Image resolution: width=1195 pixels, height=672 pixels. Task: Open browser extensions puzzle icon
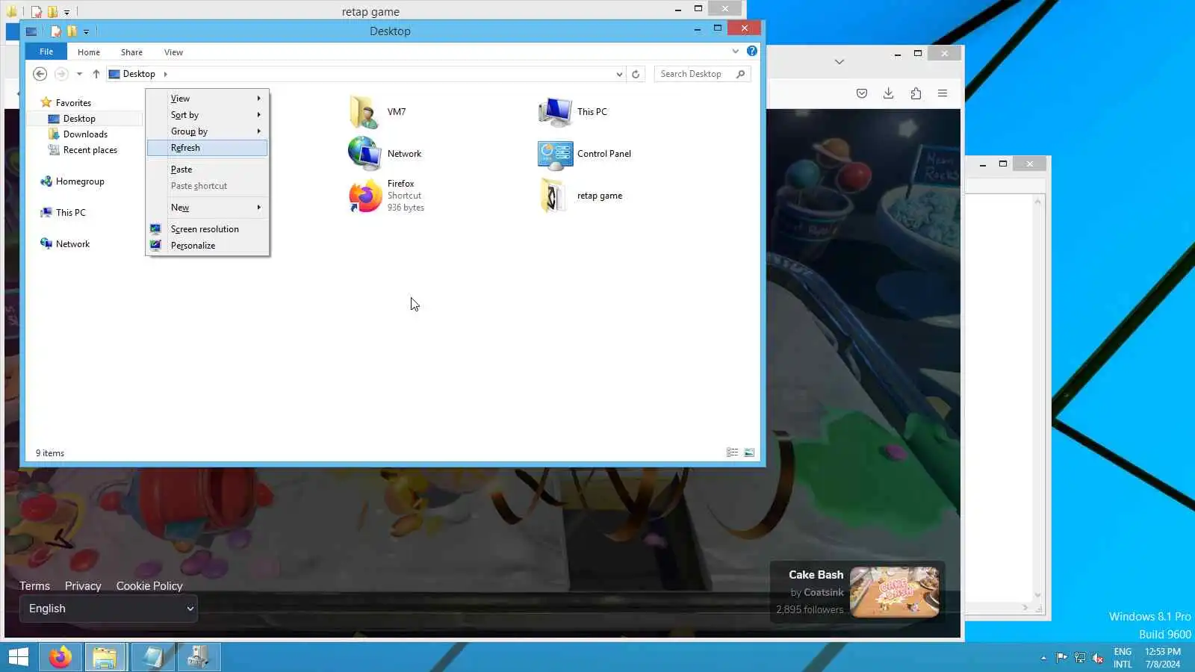click(x=916, y=93)
